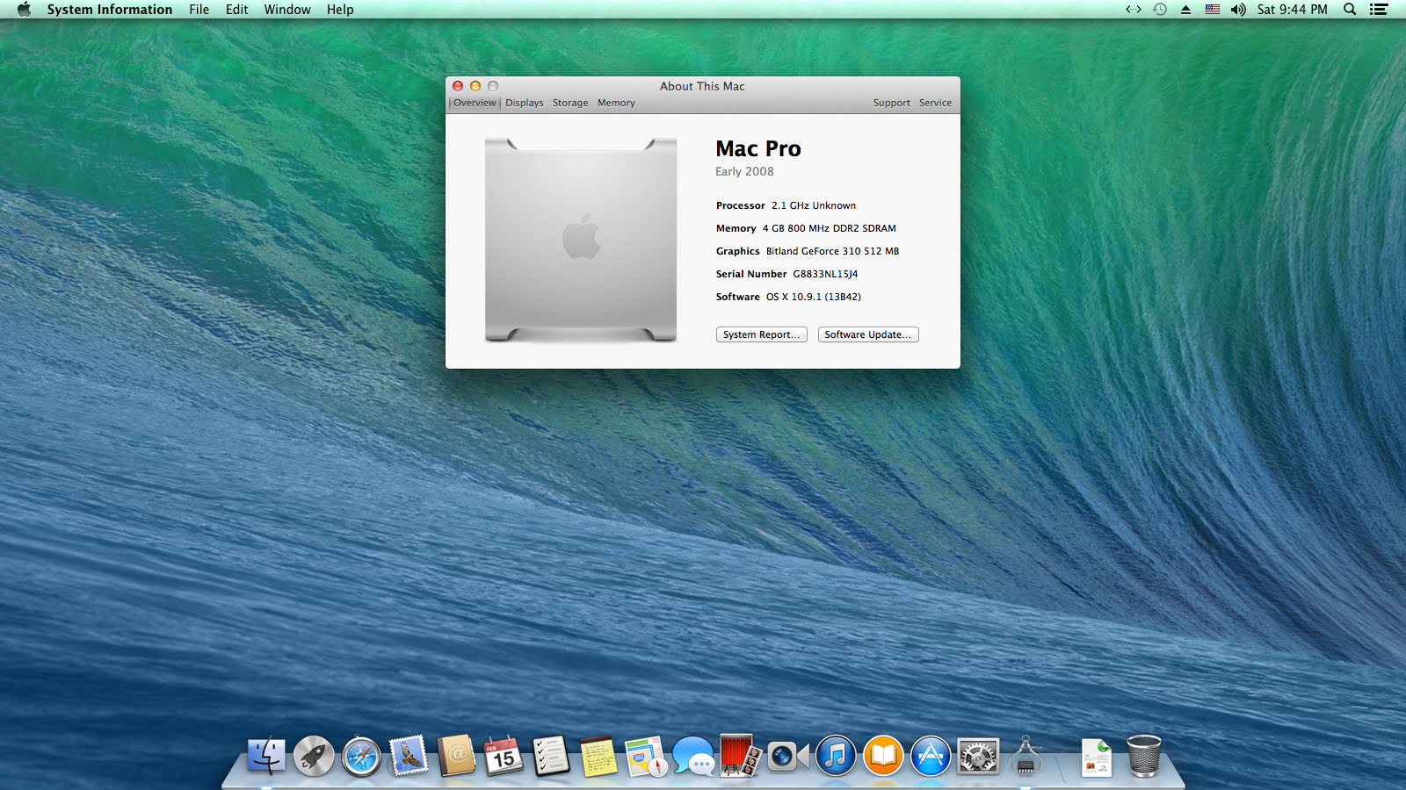The image size is (1406, 790).
Task: Open the Service link
Action: (935, 103)
